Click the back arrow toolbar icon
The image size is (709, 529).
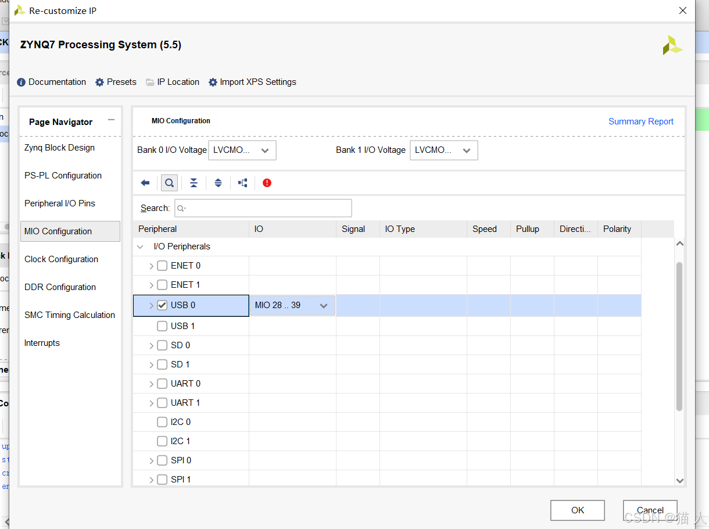tap(145, 183)
